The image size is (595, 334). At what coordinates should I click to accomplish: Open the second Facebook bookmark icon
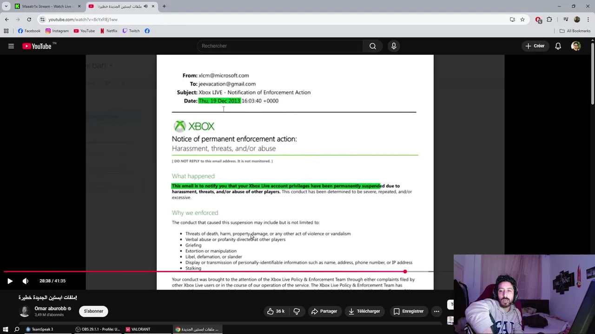(147, 31)
